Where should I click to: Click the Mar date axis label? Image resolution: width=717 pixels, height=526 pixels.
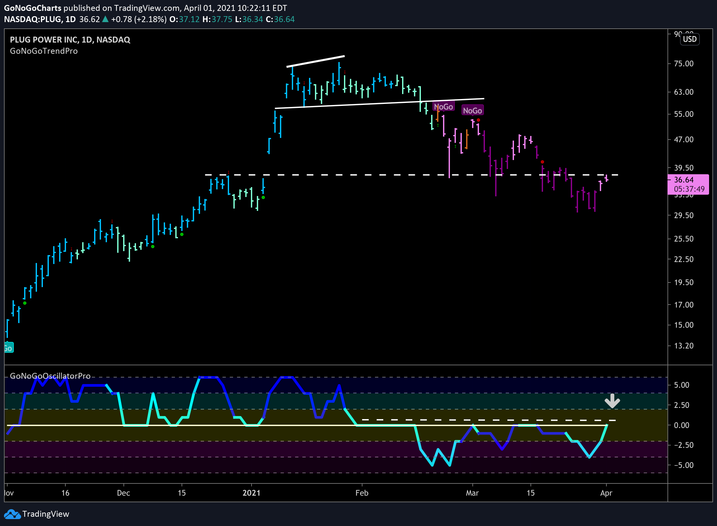click(x=472, y=493)
